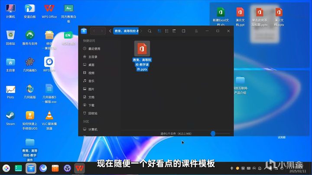Click the green desktop-view taskbar icon
The height and width of the screenshot is (175, 312).
pyautogui.click(x=19, y=168)
